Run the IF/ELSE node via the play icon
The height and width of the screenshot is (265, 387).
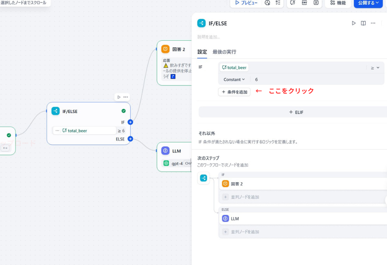(354, 23)
